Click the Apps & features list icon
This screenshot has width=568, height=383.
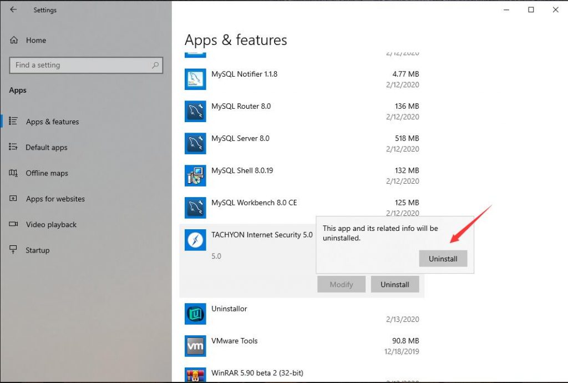click(13, 121)
